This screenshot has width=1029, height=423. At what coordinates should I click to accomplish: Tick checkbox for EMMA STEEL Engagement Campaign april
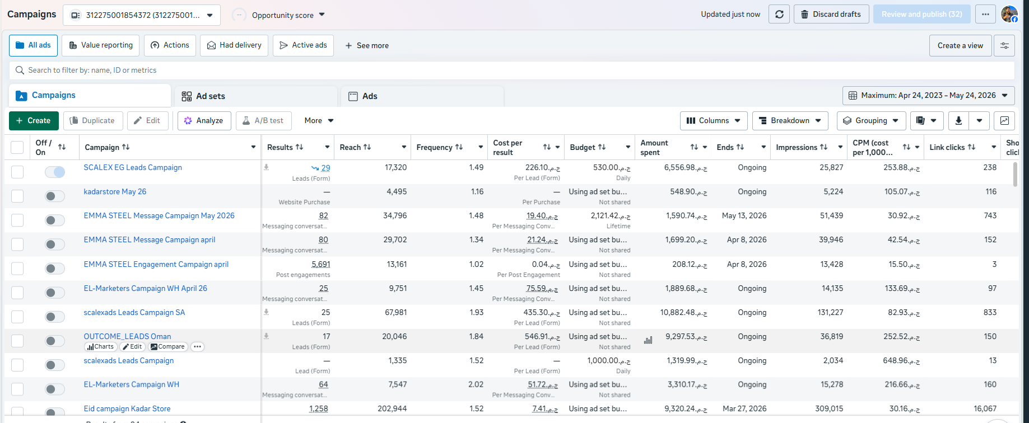click(x=17, y=269)
